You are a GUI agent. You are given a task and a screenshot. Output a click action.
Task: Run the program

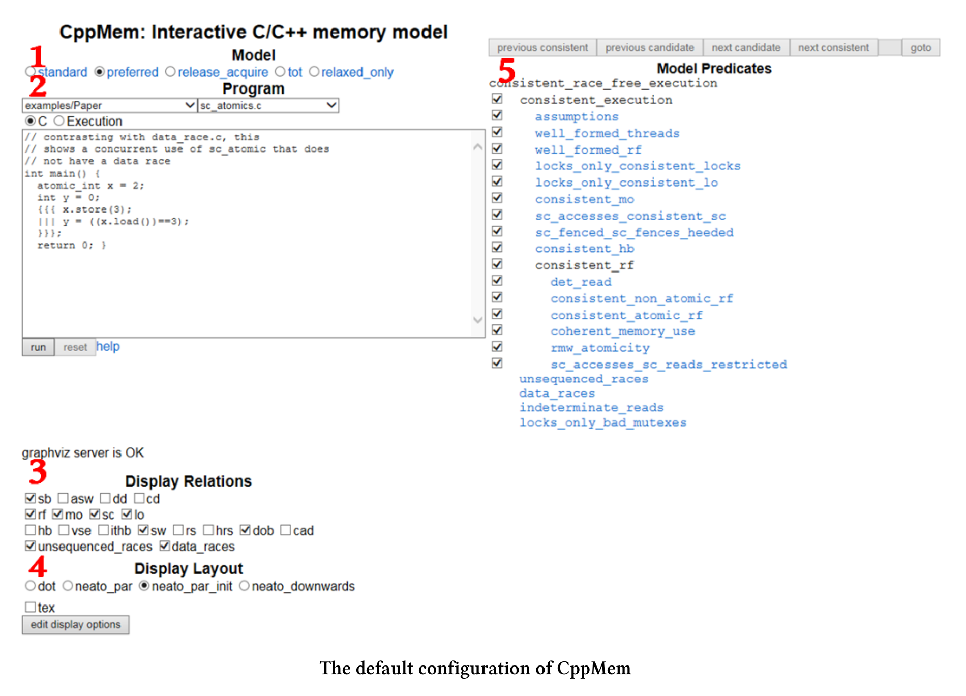point(38,347)
